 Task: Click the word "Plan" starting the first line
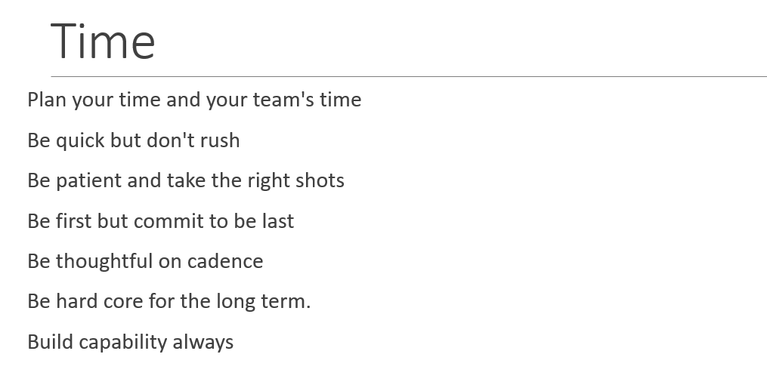point(46,100)
